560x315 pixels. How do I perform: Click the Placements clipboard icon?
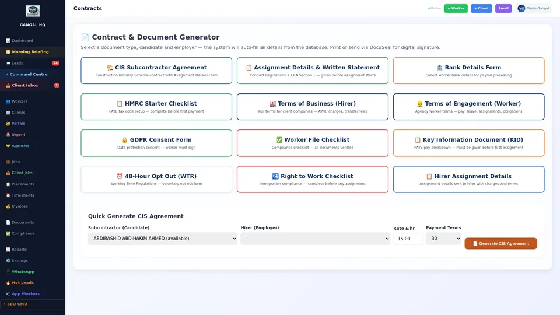(8, 184)
